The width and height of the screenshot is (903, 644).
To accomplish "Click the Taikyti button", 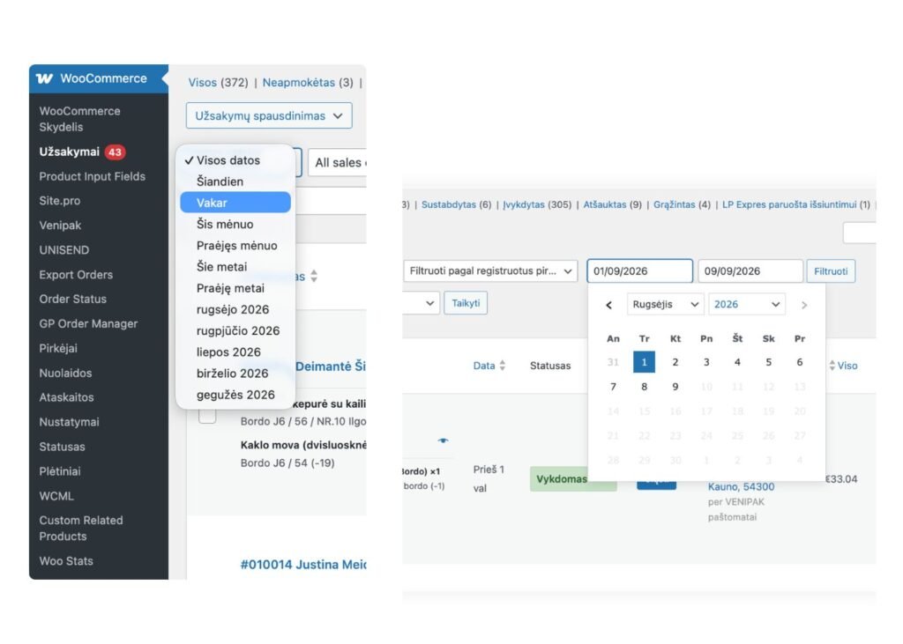I will click(x=466, y=303).
